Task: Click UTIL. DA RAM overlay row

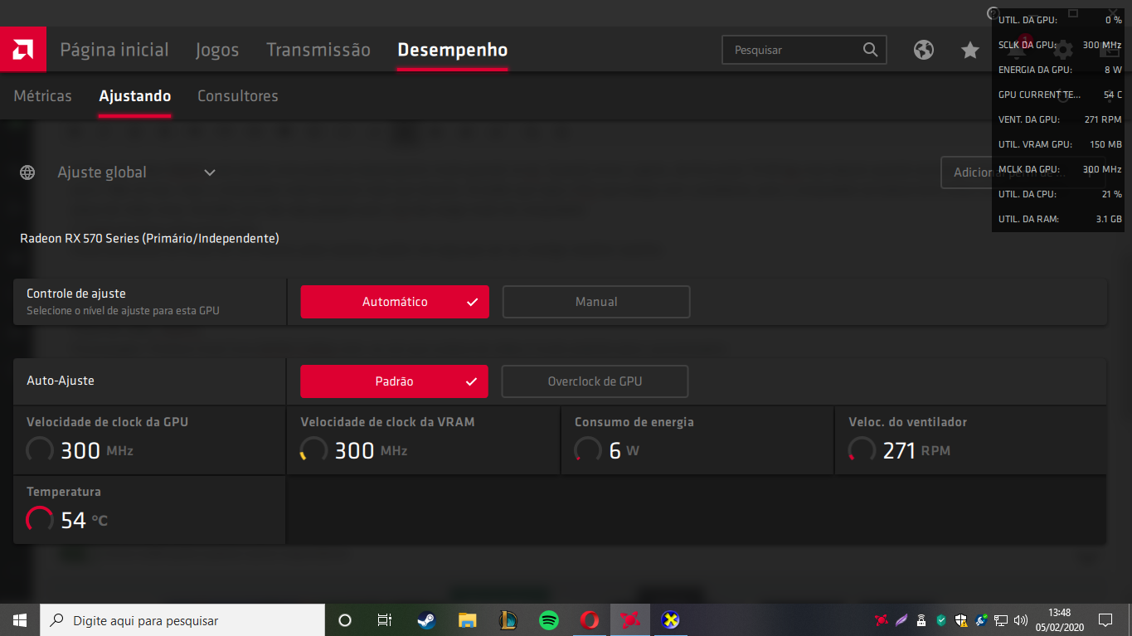Action: click(1060, 219)
